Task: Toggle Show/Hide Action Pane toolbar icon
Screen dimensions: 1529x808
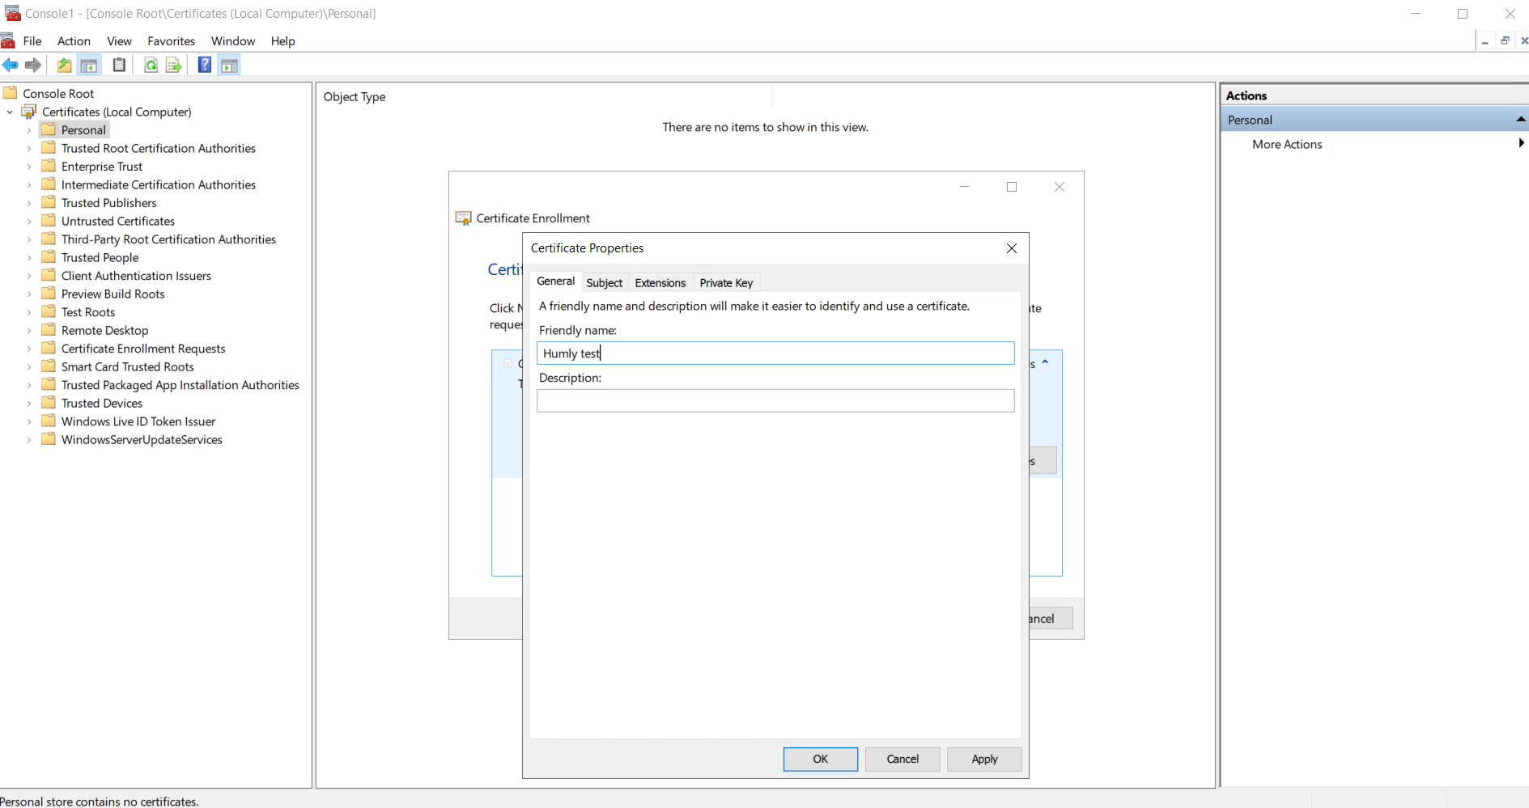Action: click(230, 66)
